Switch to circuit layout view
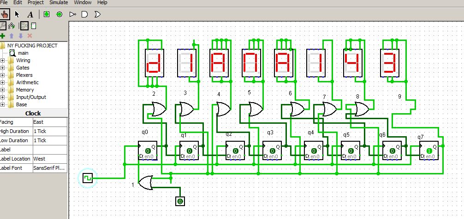 click(24, 26)
